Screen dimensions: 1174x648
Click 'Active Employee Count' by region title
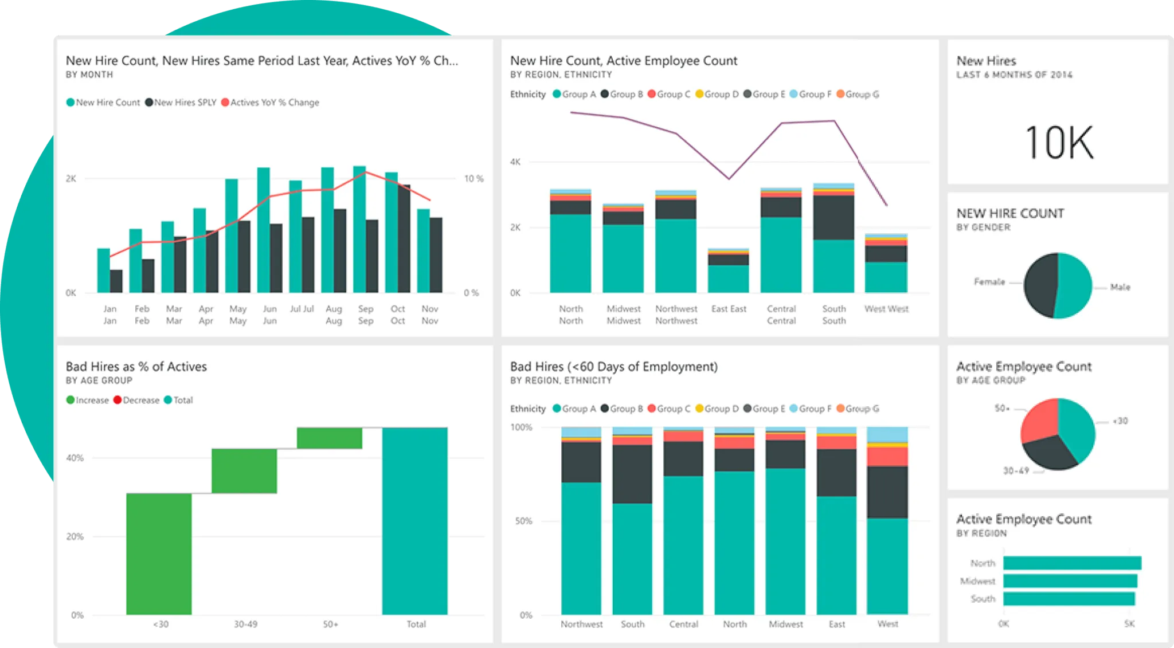(x=1024, y=519)
